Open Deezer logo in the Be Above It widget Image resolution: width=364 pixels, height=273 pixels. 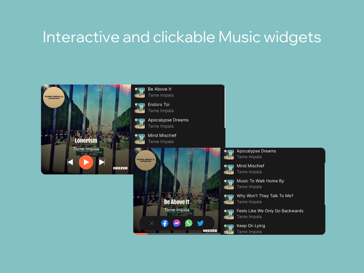click(210, 231)
